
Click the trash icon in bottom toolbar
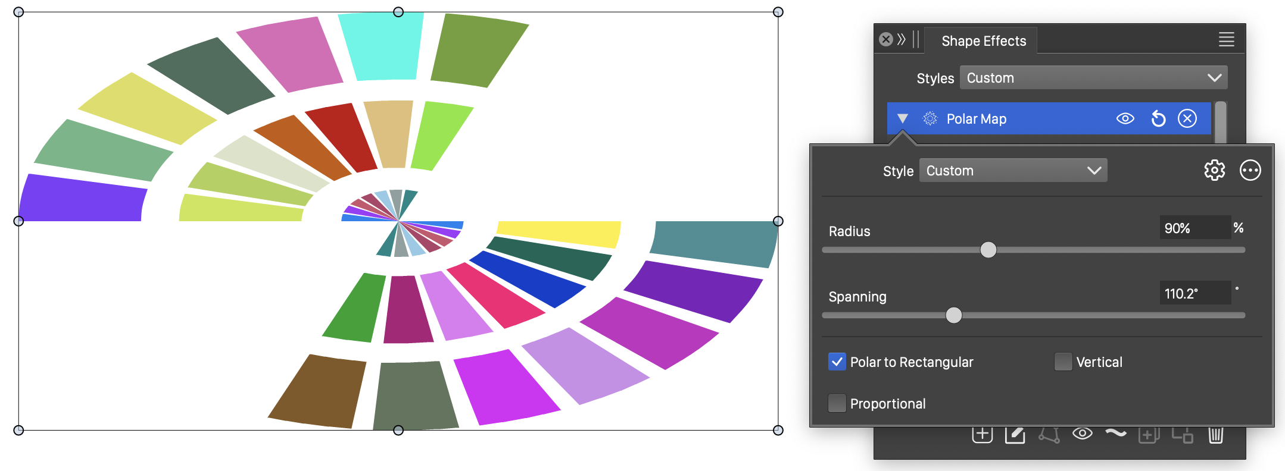pos(1215,435)
